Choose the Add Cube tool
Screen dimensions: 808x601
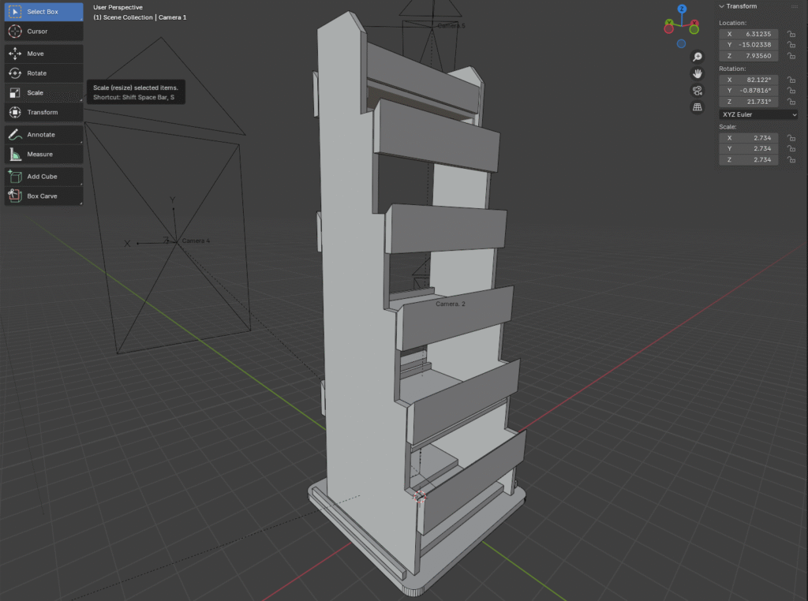(43, 177)
